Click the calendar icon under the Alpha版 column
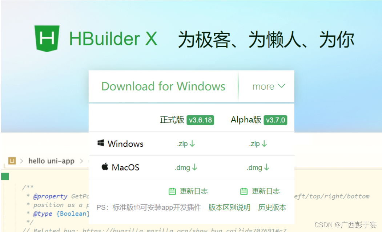This screenshot has width=382, height=232. click(244, 191)
